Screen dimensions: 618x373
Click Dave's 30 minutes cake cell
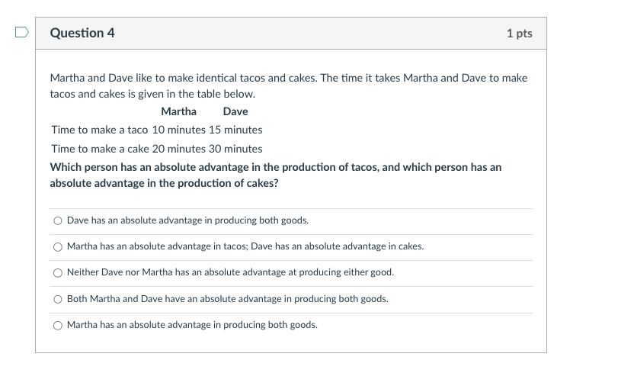[x=235, y=149]
